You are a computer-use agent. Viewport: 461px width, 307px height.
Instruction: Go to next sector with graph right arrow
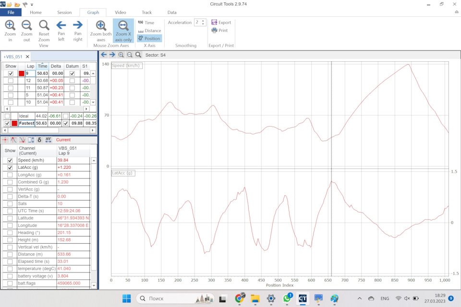(x=112, y=55)
